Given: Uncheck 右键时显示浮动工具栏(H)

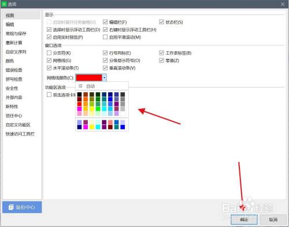Looking at the screenshot, I should (105, 29).
